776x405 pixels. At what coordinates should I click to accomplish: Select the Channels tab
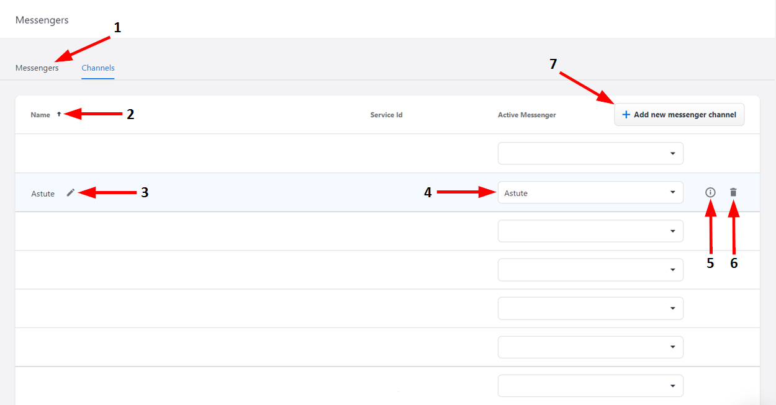click(x=98, y=68)
